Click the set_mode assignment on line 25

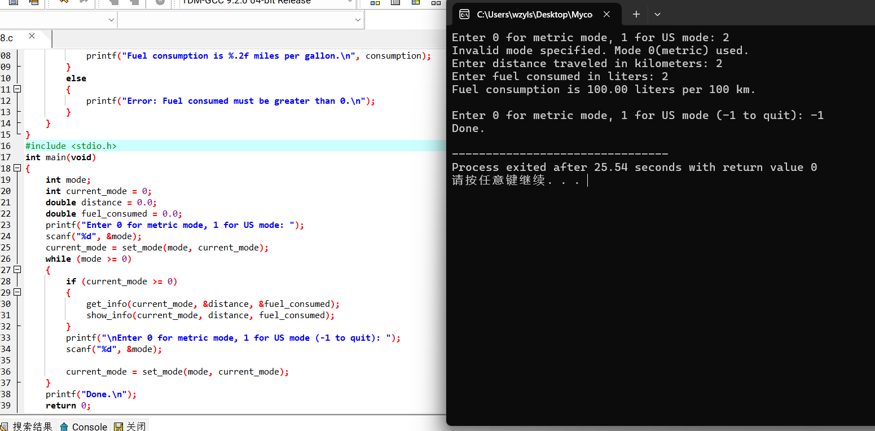pos(157,247)
